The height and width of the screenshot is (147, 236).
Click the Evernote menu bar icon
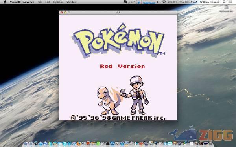(125, 2)
